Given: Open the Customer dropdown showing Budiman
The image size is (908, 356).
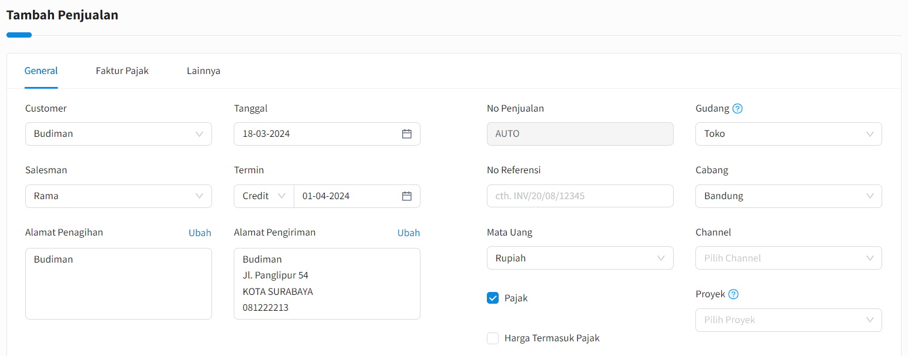Looking at the screenshot, I should (x=118, y=134).
